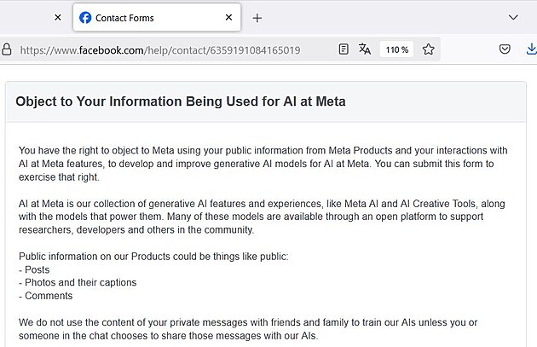Image resolution: width=537 pixels, height=347 pixels.
Task: Open the downloads panel arrow icon
Action: pos(530,49)
